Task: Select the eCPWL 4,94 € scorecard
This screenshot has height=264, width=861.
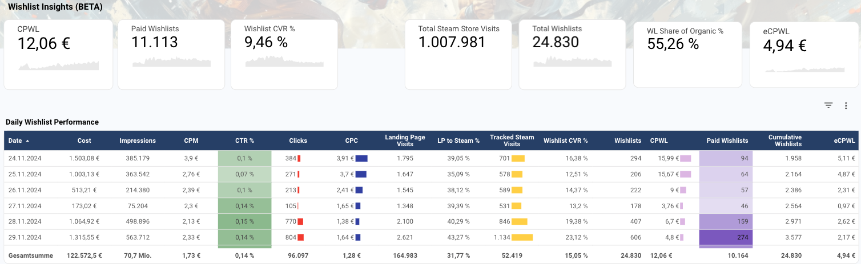Action: [803, 55]
